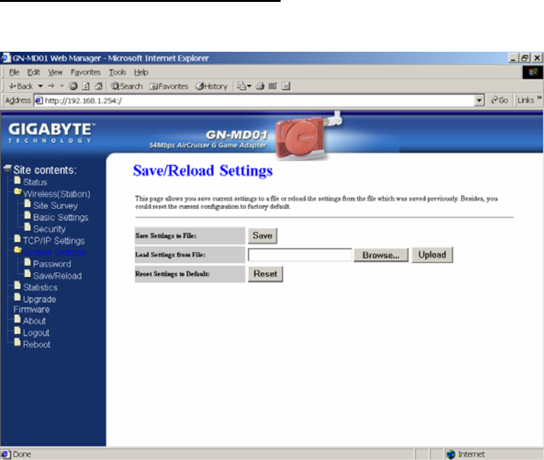The image size is (544, 460).
Task: Expand the address bar dropdown arrow
Action: 479,100
